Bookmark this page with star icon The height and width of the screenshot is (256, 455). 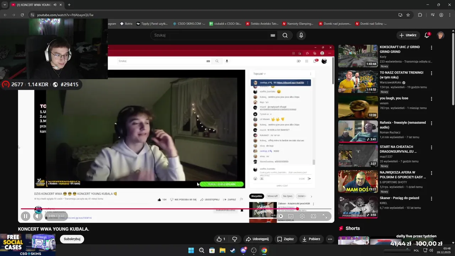408,15
